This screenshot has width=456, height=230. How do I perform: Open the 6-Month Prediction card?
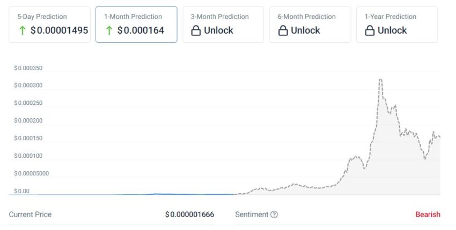pos(310,24)
